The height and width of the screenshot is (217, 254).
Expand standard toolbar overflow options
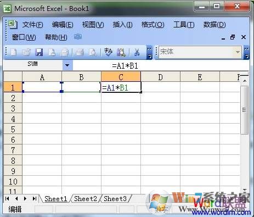pos(150,53)
